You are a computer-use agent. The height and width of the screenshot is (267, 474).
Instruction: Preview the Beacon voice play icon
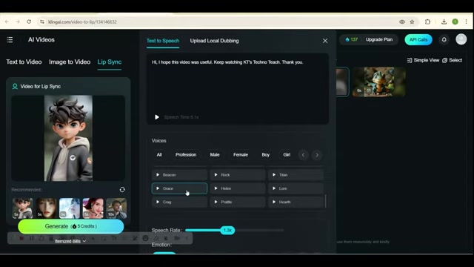(x=158, y=175)
